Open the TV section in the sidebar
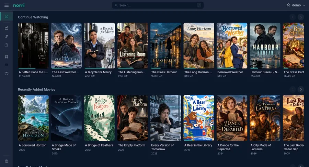The height and width of the screenshot is (167, 309). pyautogui.click(x=7, y=45)
